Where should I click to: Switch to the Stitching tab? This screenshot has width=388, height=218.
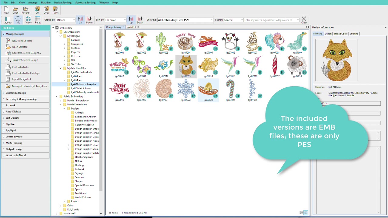point(354,34)
